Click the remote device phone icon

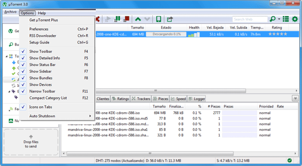click(158, 19)
